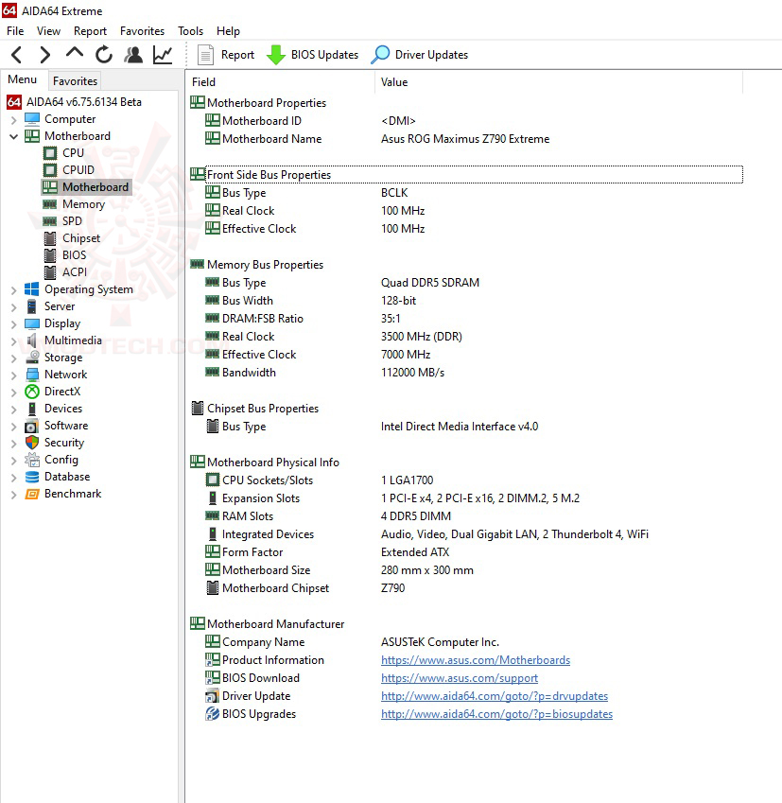Expand the Multimedia tree node
Image resolution: width=782 pixels, height=803 pixels.
point(14,341)
